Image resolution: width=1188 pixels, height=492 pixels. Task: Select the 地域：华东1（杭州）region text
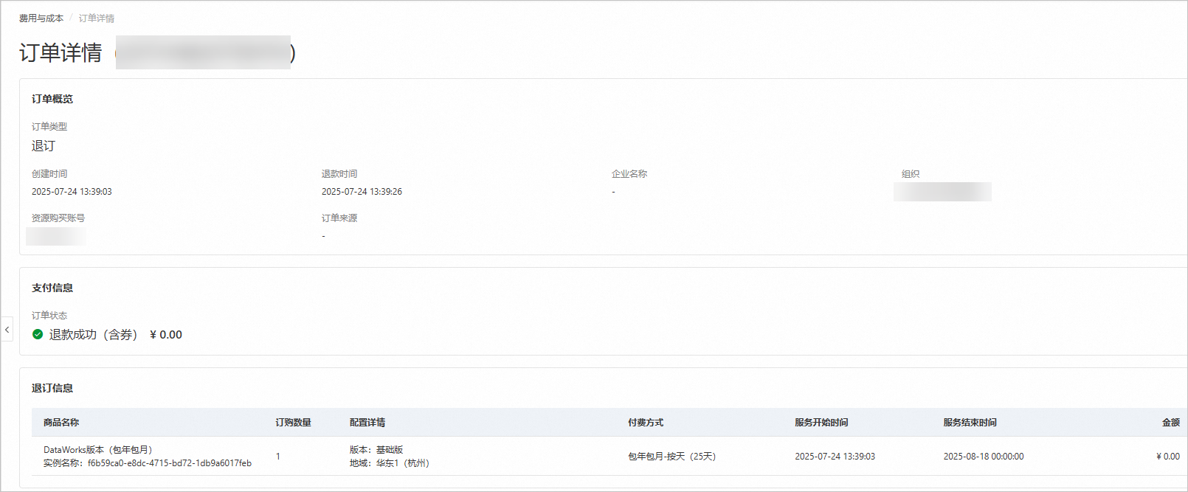[390, 463]
